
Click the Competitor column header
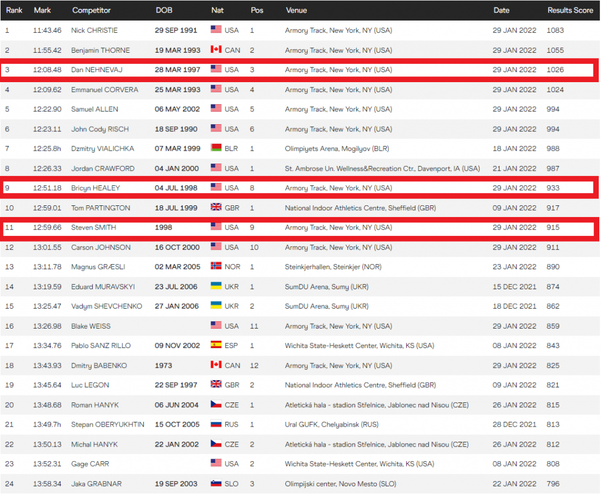point(91,11)
